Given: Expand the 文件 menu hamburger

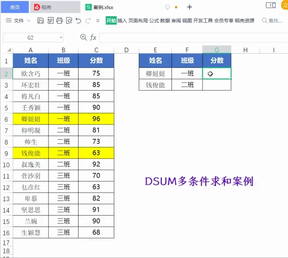Looking at the screenshot, I should (x=9, y=21).
